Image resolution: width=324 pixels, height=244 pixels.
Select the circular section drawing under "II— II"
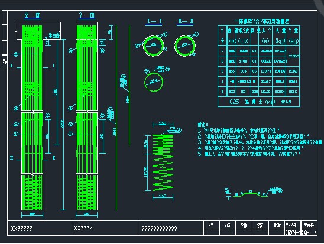coord(185,45)
